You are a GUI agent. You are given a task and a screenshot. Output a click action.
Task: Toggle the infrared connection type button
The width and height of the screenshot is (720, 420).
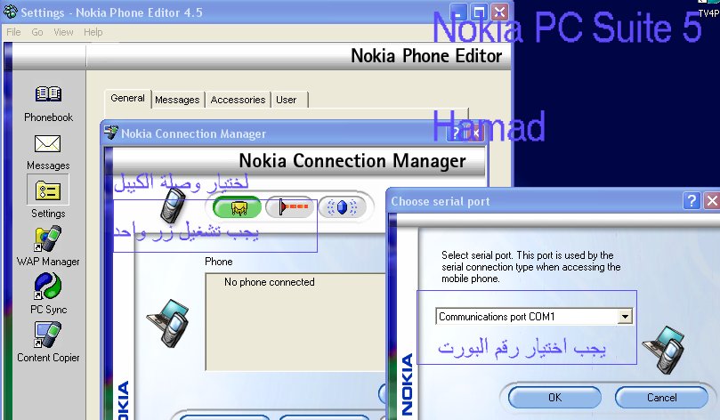[x=290, y=207]
